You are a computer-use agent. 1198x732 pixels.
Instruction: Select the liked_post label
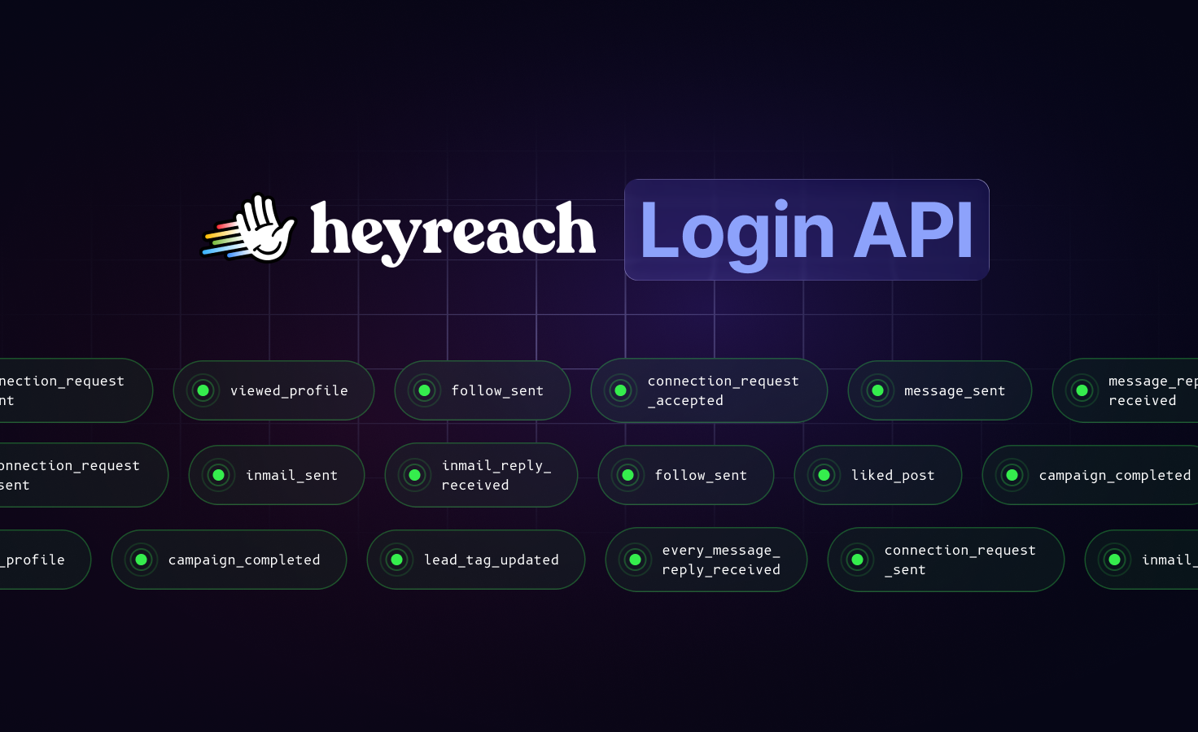(893, 476)
